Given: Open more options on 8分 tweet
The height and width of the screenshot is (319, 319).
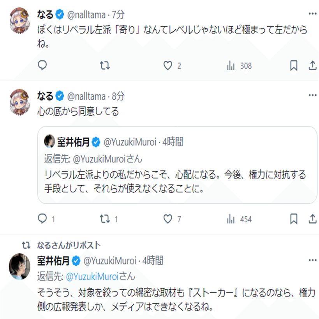Looking at the screenshot, I should point(312,95).
